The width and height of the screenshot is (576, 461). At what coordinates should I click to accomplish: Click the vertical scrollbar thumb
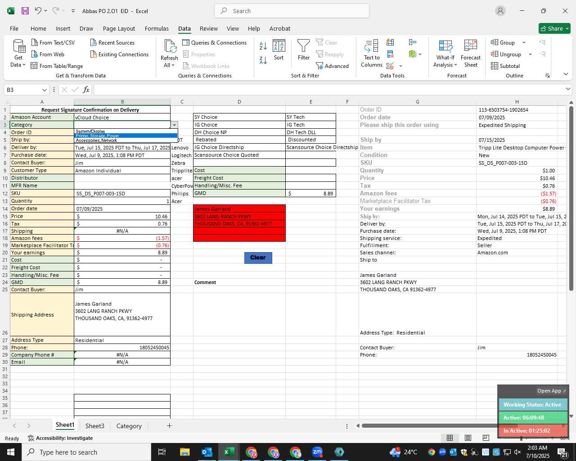pos(571,198)
